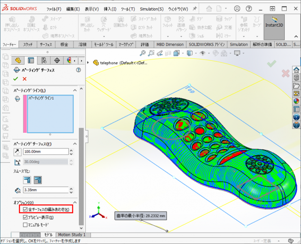This screenshot has width=301, height=244.
Task: Click the 100.00mm distance input field
Action: click(x=45, y=151)
